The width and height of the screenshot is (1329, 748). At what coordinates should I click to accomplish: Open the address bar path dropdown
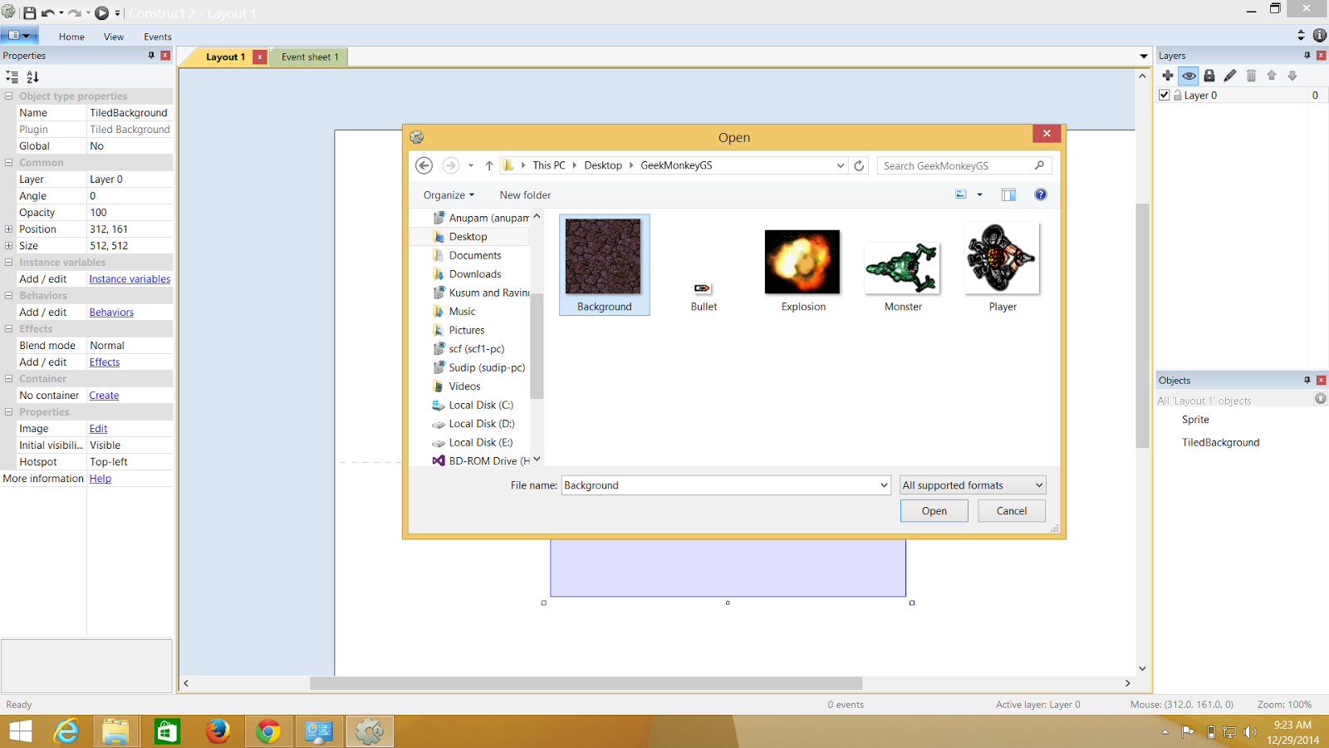point(840,165)
